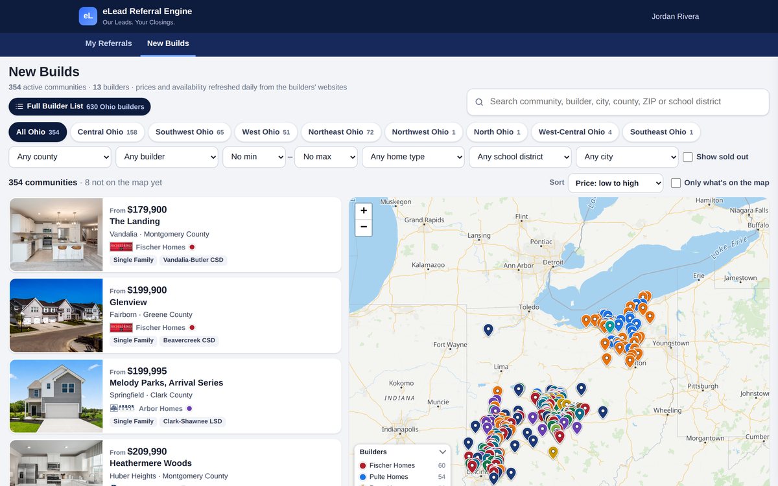Open the Glenview community title
Image resolution: width=778 pixels, height=486 pixels.
(x=128, y=303)
